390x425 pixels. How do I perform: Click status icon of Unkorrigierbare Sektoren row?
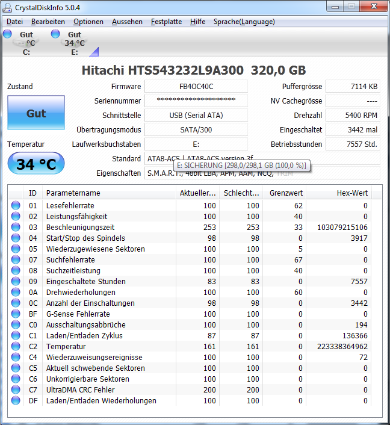tap(16, 379)
